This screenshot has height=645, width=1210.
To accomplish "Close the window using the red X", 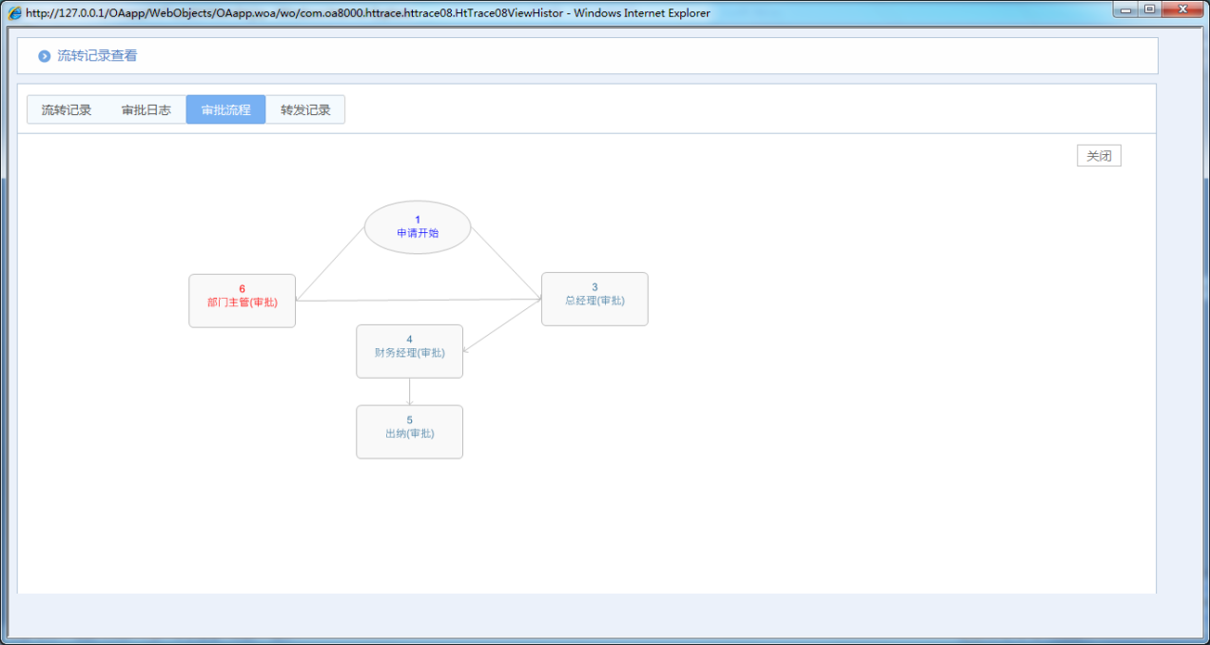I will pyautogui.click(x=1183, y=10).
